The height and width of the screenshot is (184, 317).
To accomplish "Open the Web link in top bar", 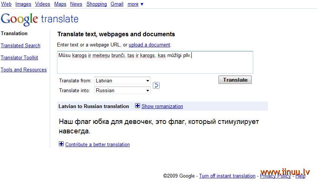I will [x=6, y=4].
